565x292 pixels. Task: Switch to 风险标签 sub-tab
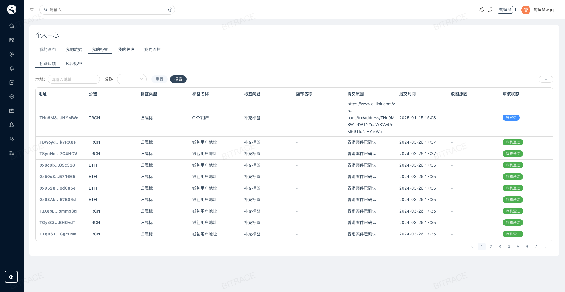click(x=74, y=64)
